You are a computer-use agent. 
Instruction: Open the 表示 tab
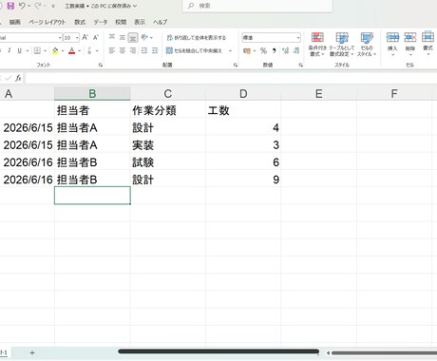pyautogui.click(x=140, y=22)
